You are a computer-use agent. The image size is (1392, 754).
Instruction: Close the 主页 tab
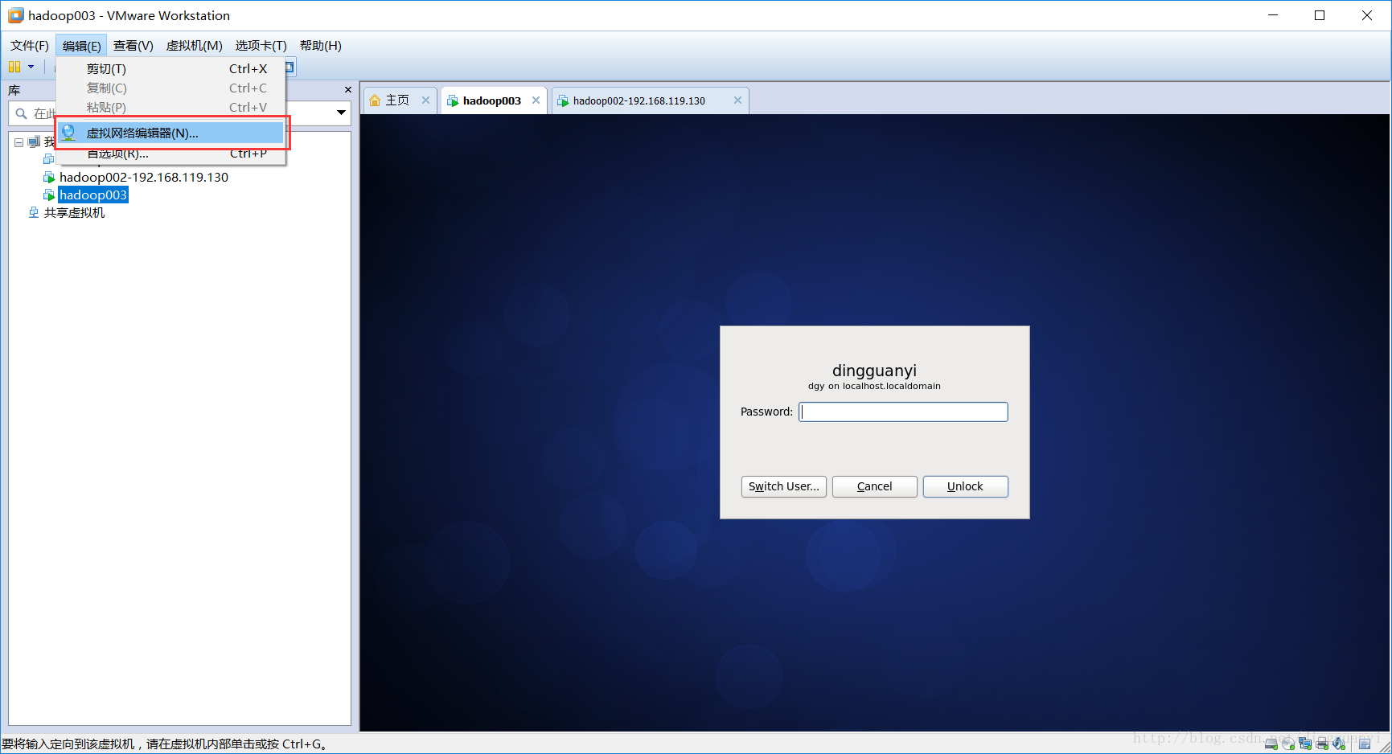[x=425, y=100]
